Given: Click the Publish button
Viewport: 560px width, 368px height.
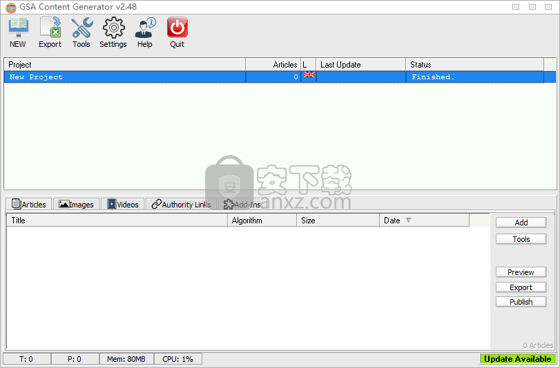Looking at the screenshot, I should [x=521, y=302].
